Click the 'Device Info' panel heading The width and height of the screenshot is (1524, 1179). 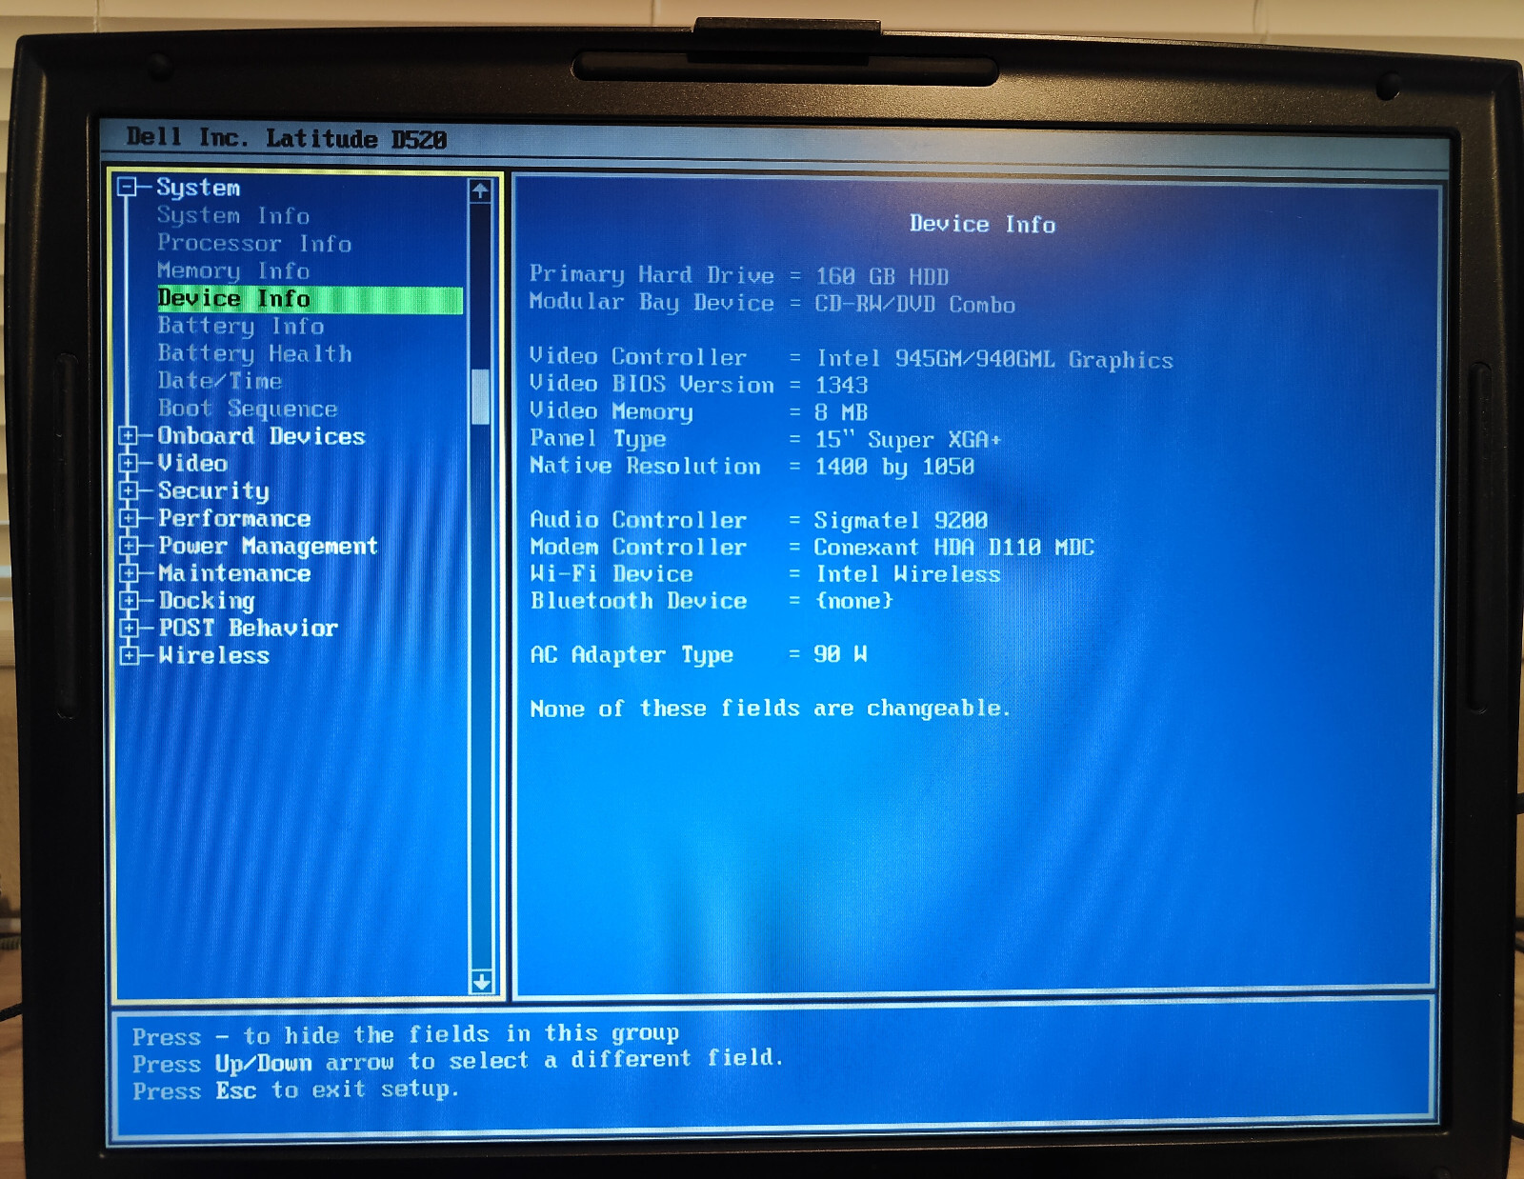[982, 225]
